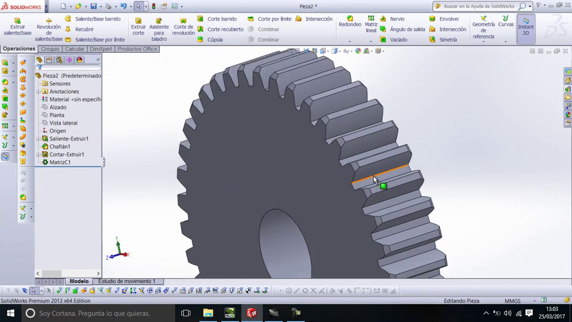The image size is (572, 322).
Task: Open Asistente para taladro
Action: click(159, 30)
